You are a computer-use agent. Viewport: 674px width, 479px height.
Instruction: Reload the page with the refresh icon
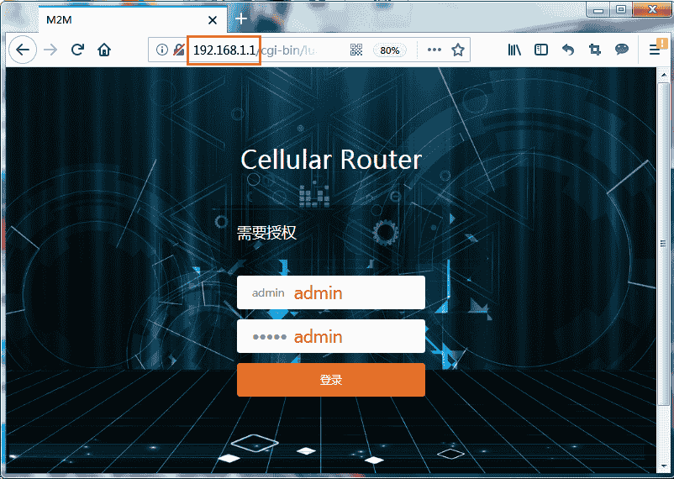77,50
